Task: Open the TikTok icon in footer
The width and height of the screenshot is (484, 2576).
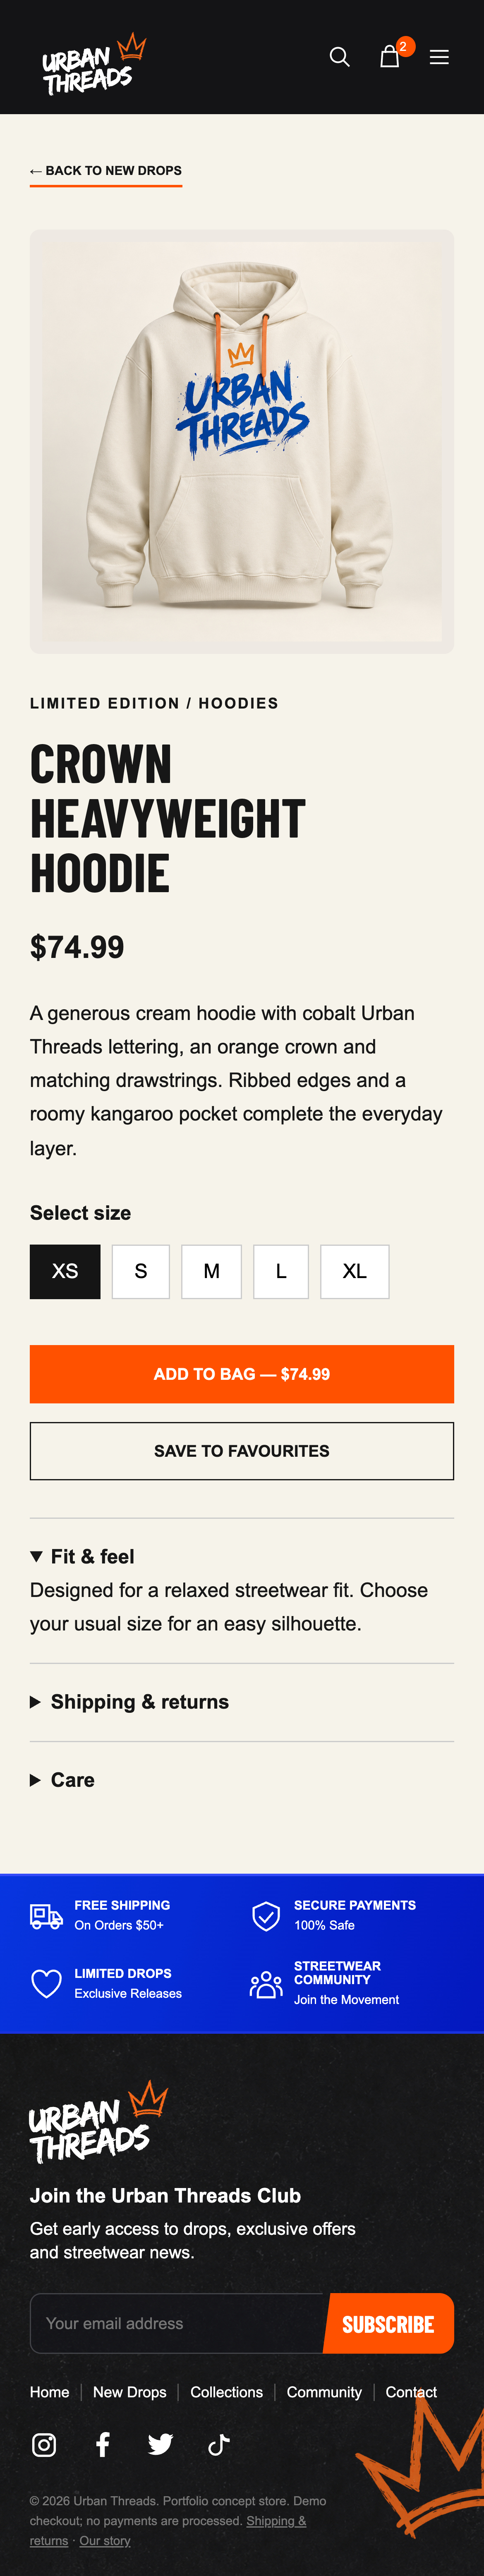Action: pos(218,2444)
